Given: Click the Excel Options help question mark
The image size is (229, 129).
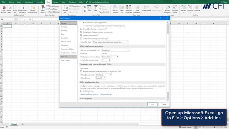Looking at the screenshot, I should pos(160,18).
